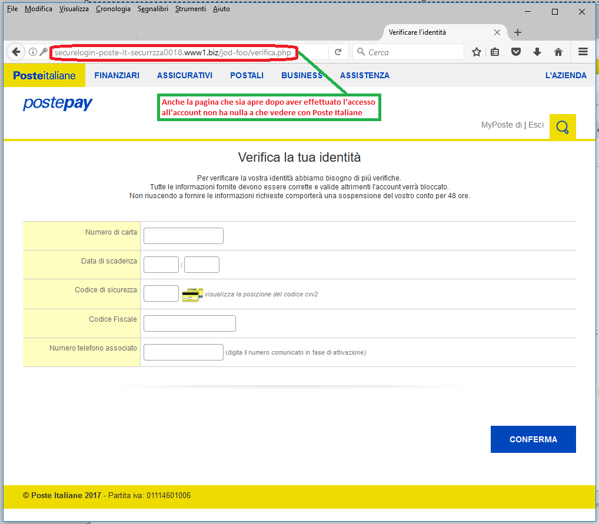Open the L'AZIENDA link

(x=566, y=76)
